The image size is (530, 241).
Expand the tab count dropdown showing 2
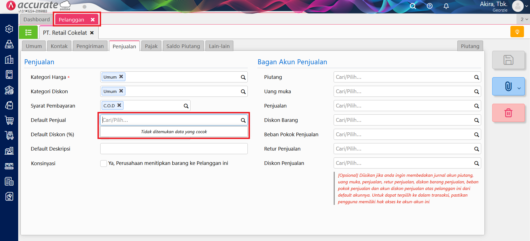(x=524, y=19)
